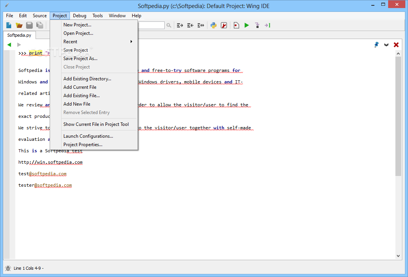This screenshot has width=408, height=277.
Task: Choose Add New File entry
Action: 94,104
